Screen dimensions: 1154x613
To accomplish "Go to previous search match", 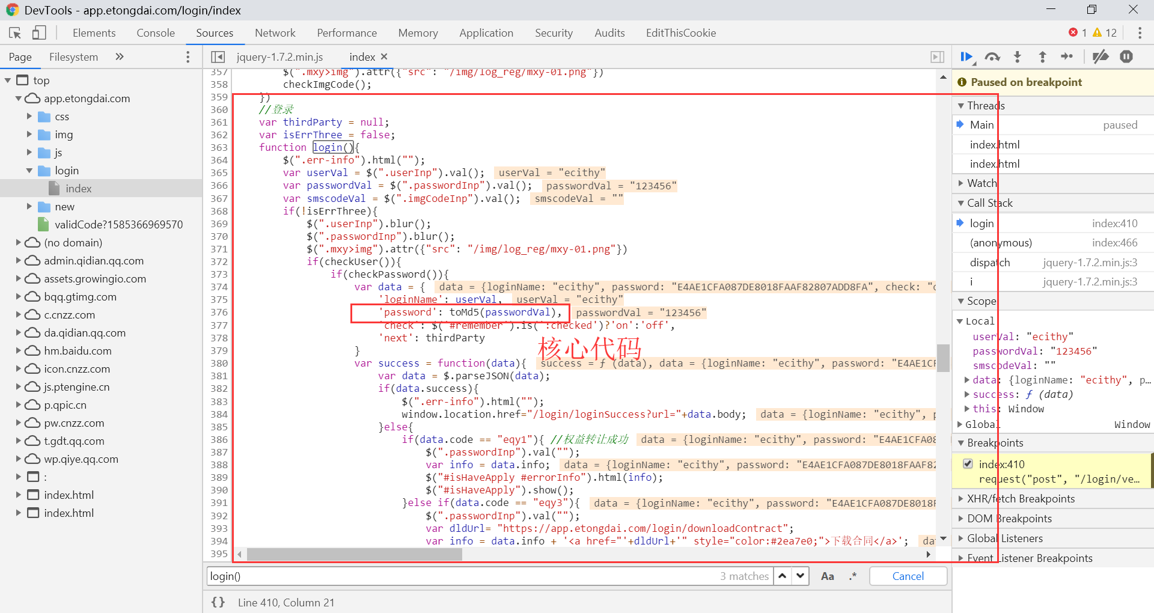I will pos(782,576).
